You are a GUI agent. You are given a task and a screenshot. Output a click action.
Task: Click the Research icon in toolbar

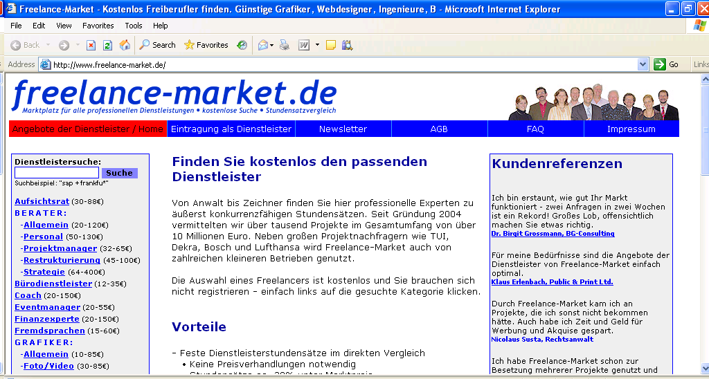click(x=348, y=45)
